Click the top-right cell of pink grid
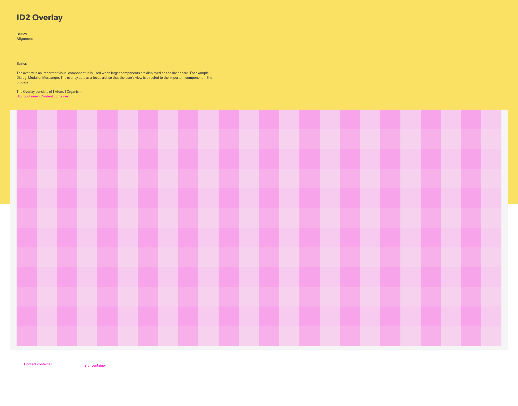518x406 pixels. (491, 119)
